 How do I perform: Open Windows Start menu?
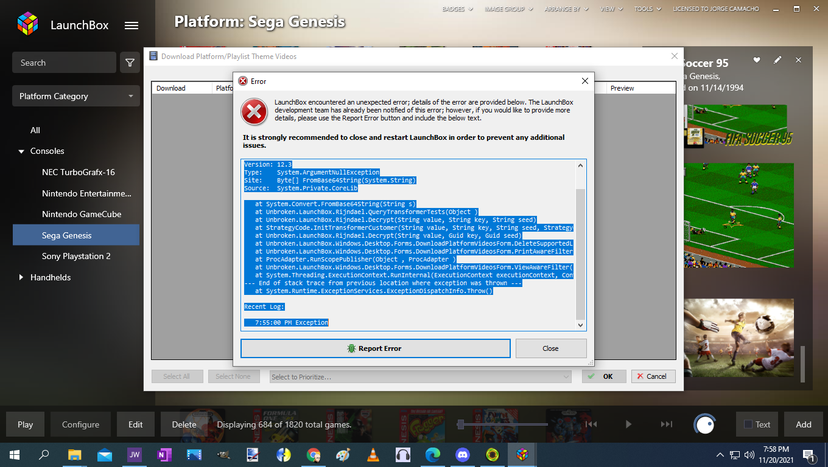(15, 455)
